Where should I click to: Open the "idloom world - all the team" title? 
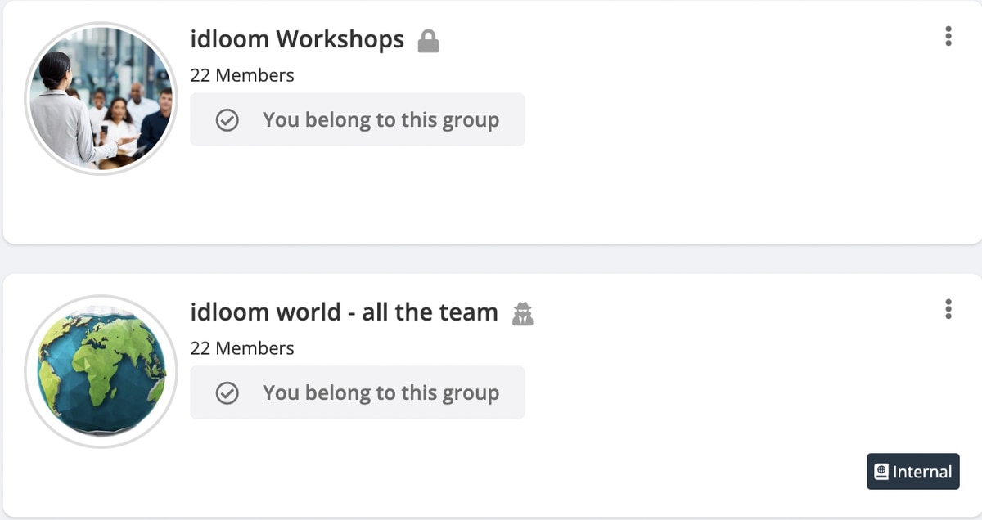pos(344,312)
